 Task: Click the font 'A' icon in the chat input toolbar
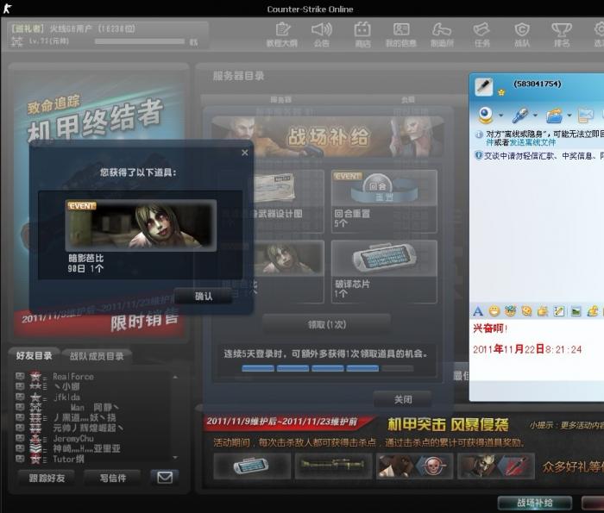click(478, 311)
